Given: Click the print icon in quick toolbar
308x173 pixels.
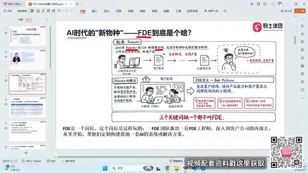Looking at the screenshot, I should pyautogui.click(x=48, y=11).
